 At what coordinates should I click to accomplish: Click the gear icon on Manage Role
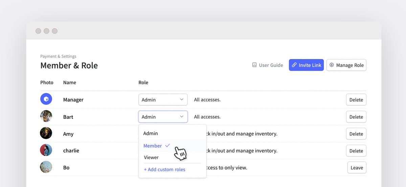(x=332, y=65)
